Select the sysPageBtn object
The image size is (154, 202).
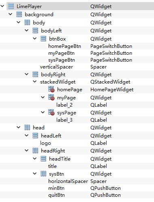[x=62, y=60]
